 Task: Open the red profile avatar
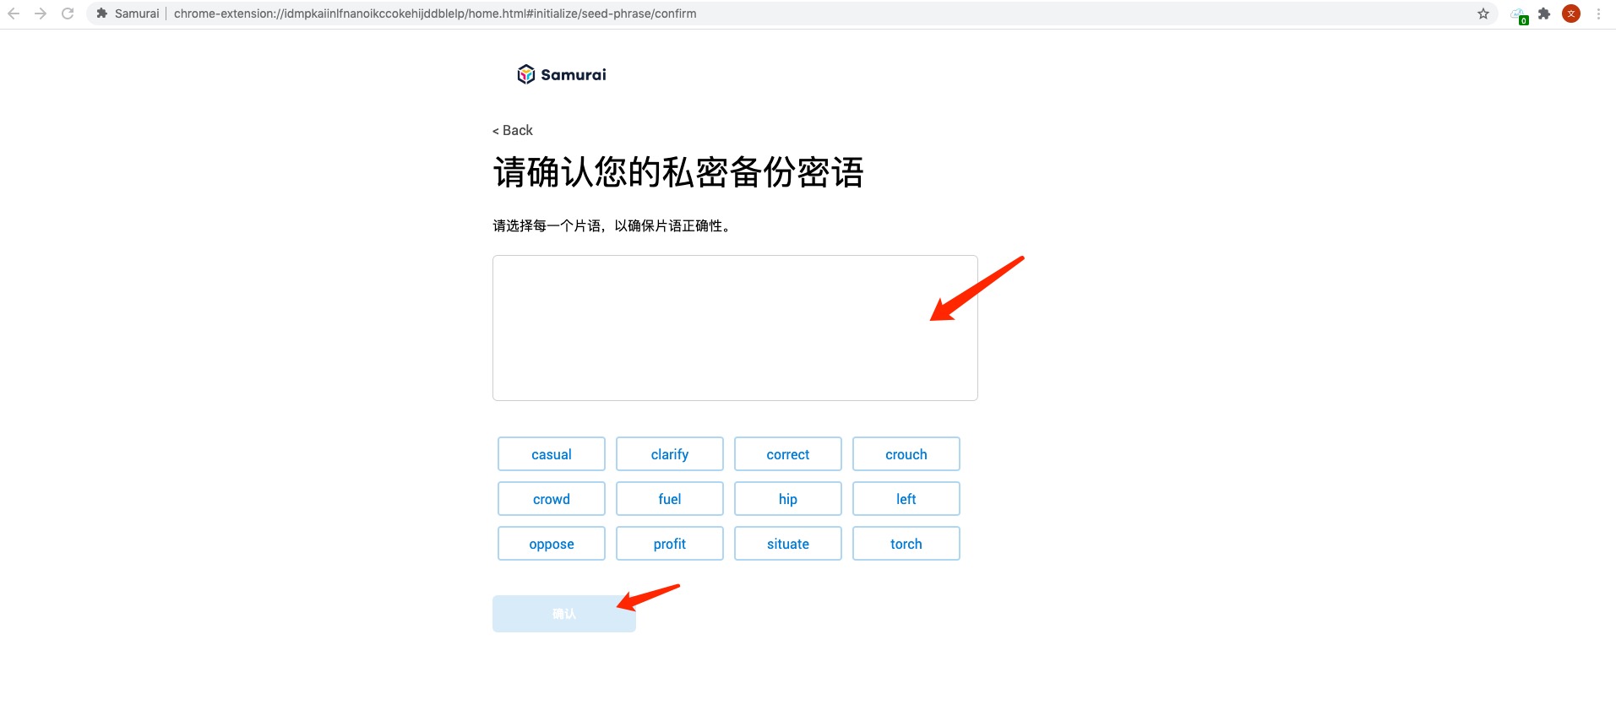tap(1571, 14)
